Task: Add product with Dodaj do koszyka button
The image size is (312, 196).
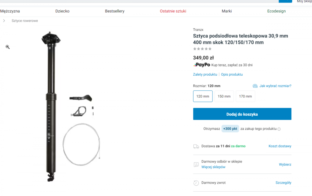Action: [242, 114]
